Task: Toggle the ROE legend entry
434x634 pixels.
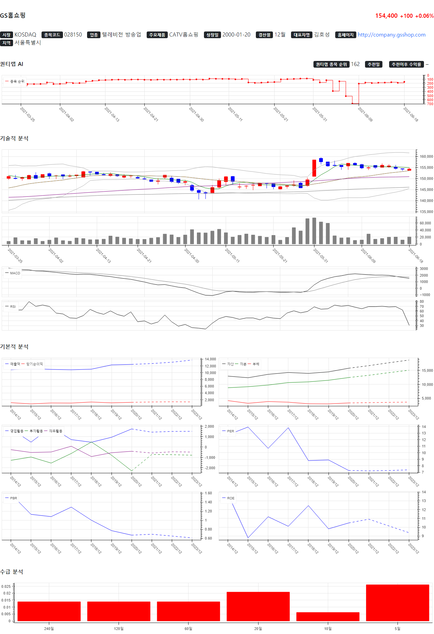Action: (x=228, y=498)
